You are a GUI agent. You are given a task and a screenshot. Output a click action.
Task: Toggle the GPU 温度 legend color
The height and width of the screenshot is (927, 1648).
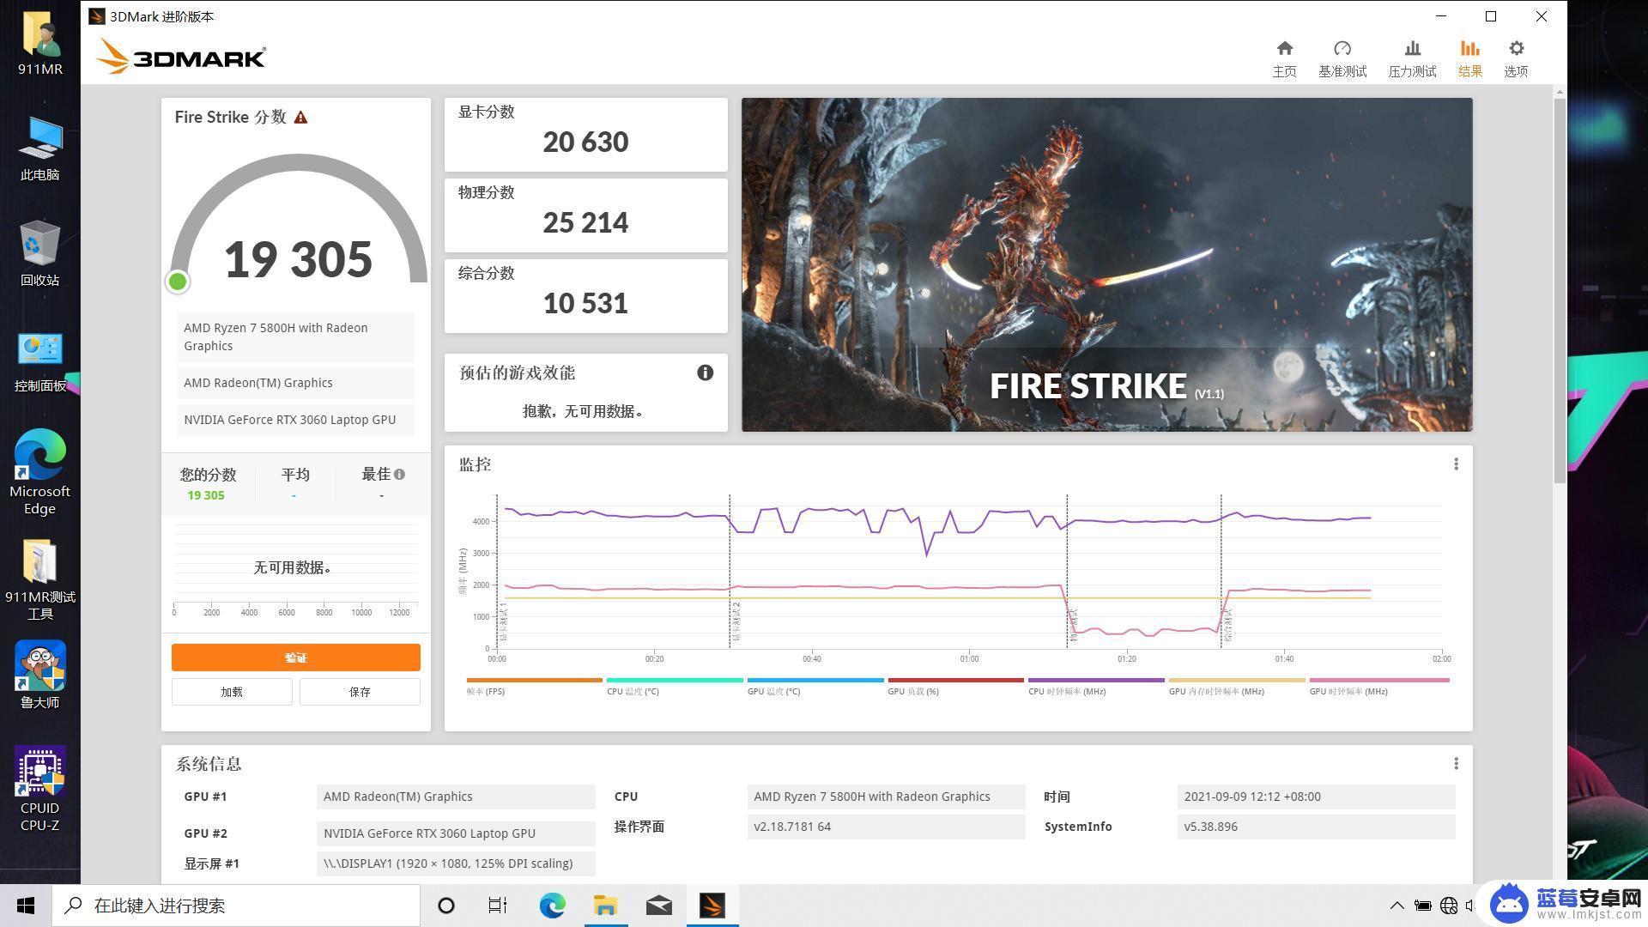pyautogui.click(x=815, y=680)
